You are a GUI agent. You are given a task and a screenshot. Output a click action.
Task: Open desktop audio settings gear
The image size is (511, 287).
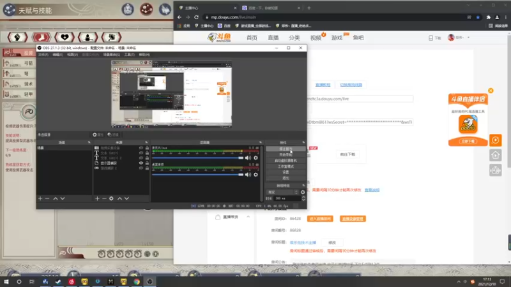tap(256, 175)
